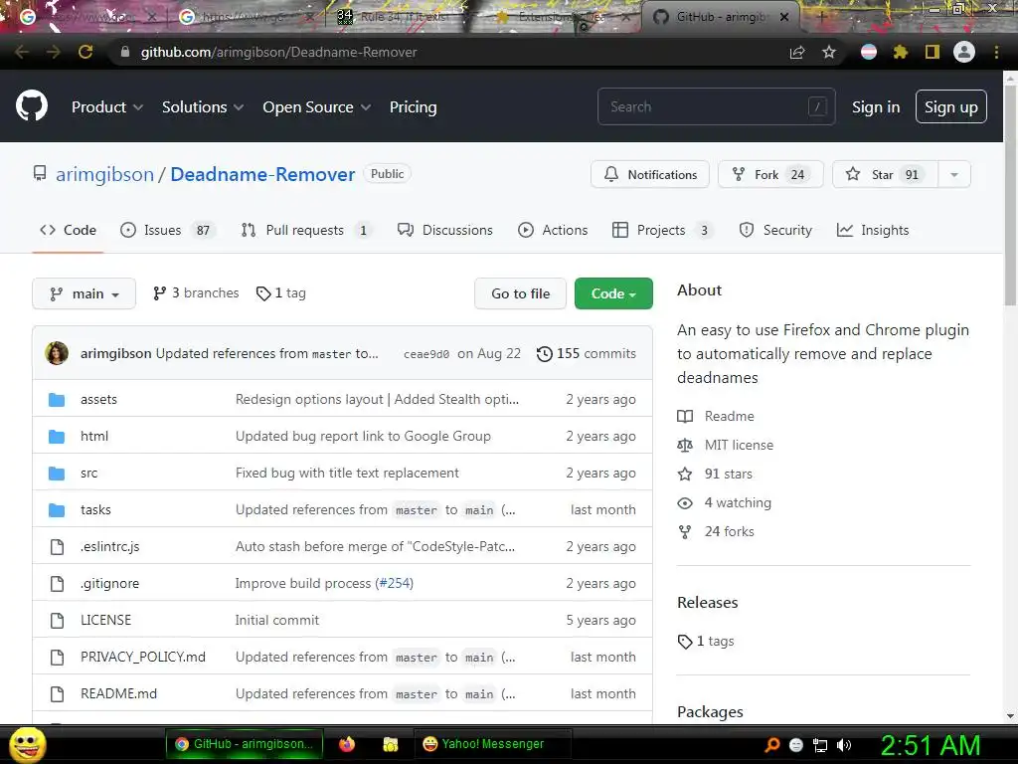The image size is (1018, 764).
Task: Open the Security tab
Action: click(x=775, y=230)
